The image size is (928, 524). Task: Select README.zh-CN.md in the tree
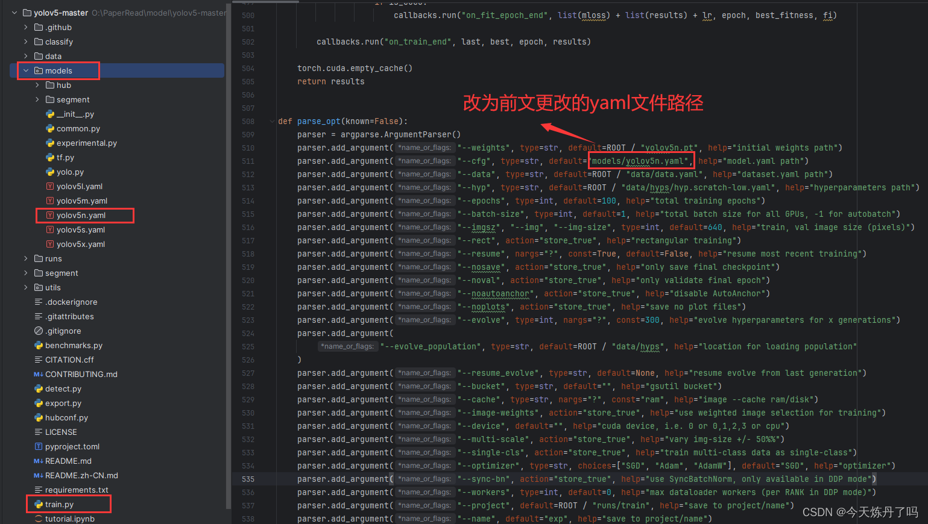tap(81, 475)
